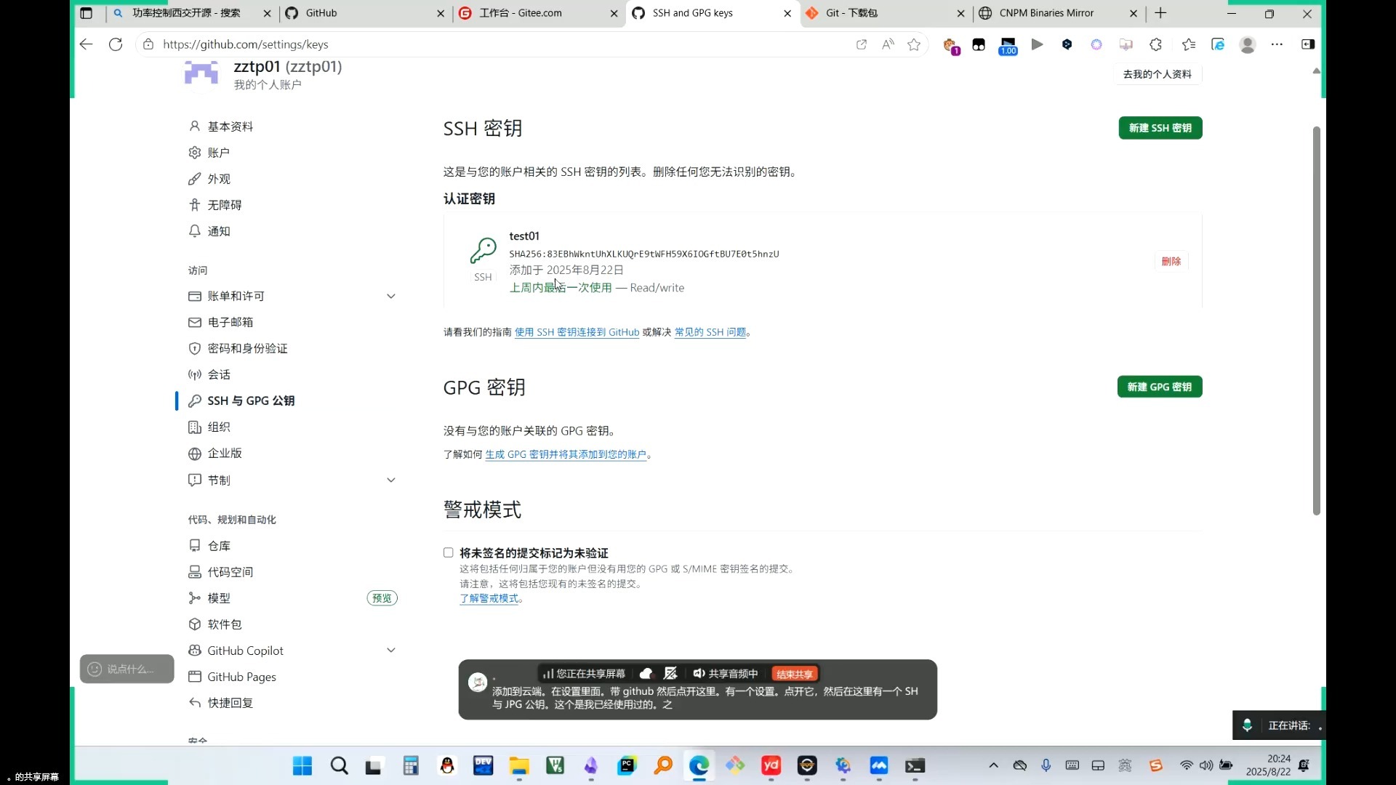Open the favorites list icon

point(1189,44)
